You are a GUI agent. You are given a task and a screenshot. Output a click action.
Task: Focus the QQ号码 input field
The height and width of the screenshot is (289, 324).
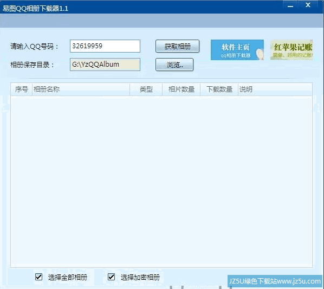(x=105, y=46)
